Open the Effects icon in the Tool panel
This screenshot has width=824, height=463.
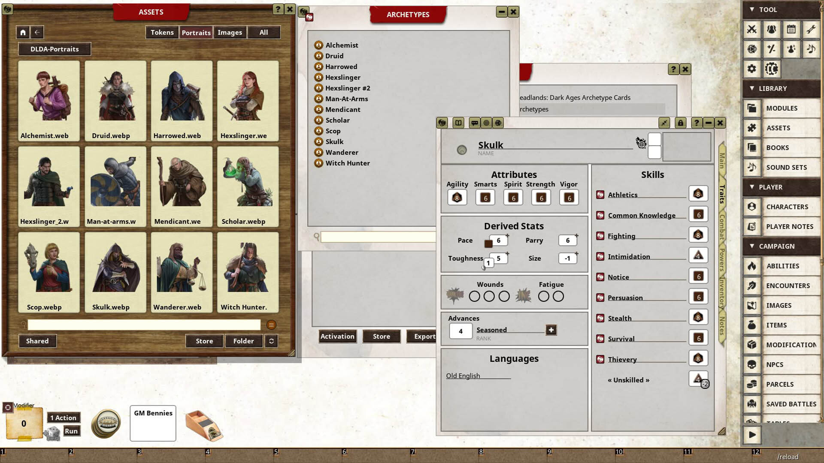tap(791, 49)
